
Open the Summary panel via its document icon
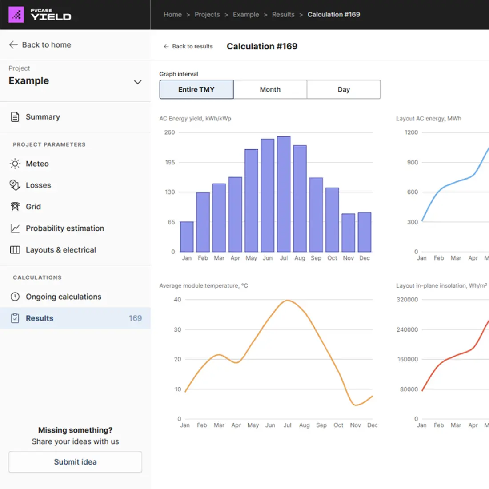15,116
